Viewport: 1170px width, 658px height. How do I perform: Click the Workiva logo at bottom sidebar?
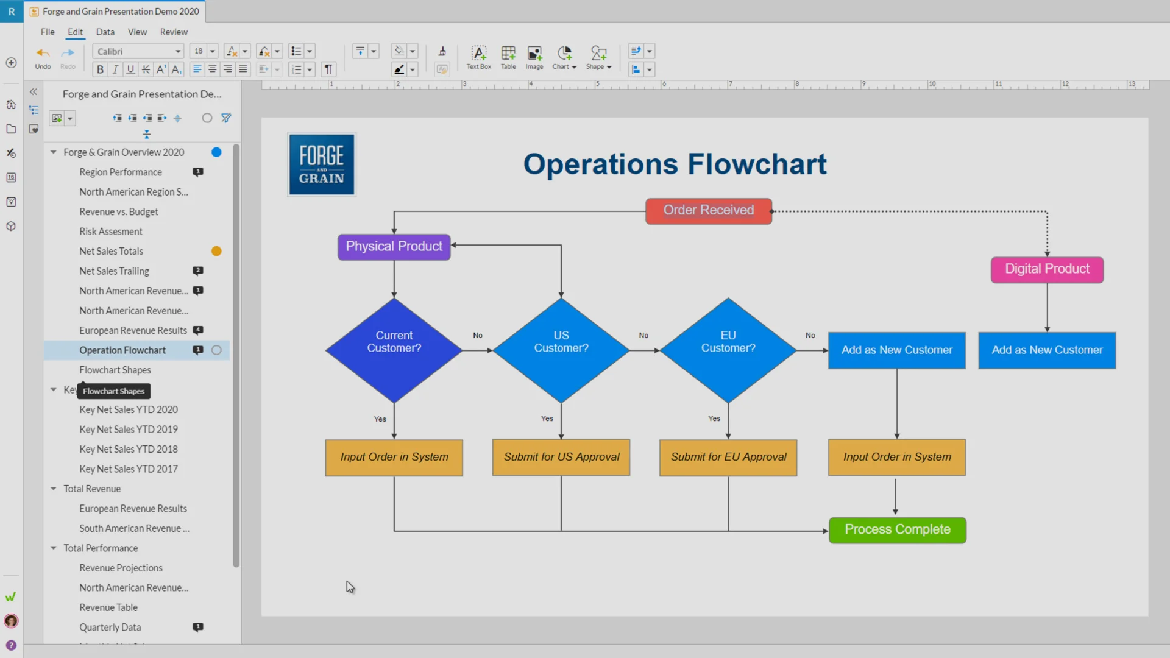click(x=11, y=597)
